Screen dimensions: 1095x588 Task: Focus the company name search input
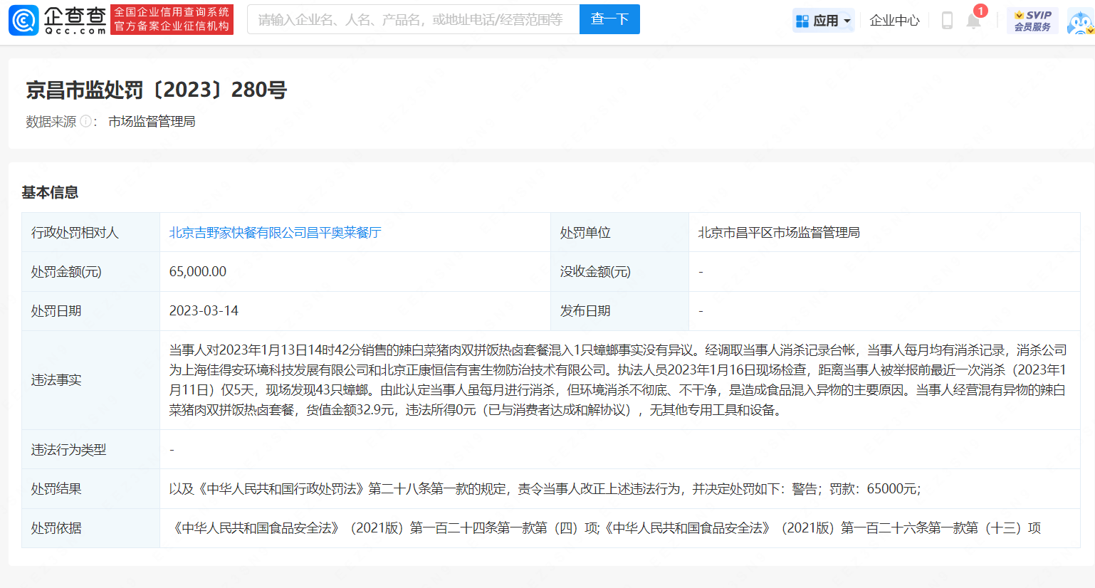click(414, 19)
